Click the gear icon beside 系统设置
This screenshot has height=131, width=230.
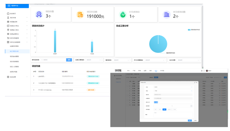click(x=8, y=77)
